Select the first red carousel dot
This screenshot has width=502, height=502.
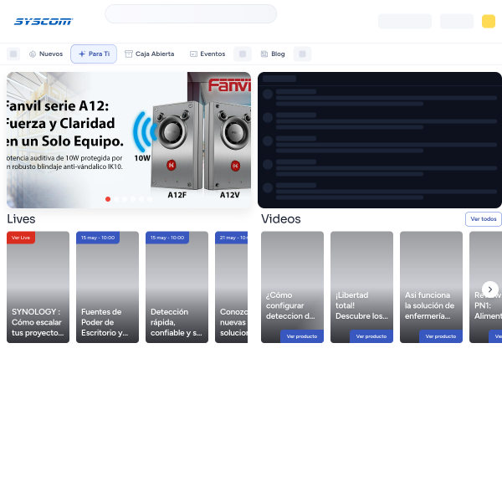click(108, 199)
